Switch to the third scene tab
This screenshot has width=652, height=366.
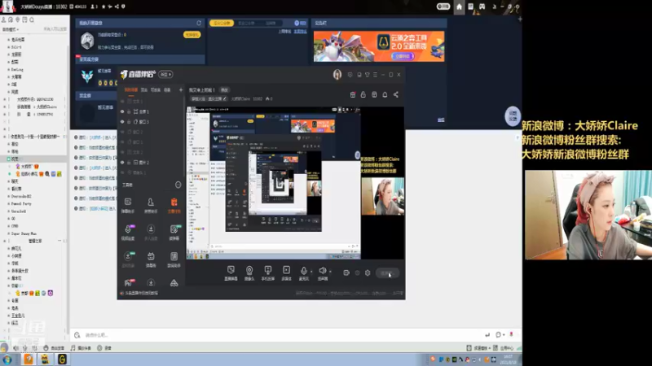(x=156, y=90)
